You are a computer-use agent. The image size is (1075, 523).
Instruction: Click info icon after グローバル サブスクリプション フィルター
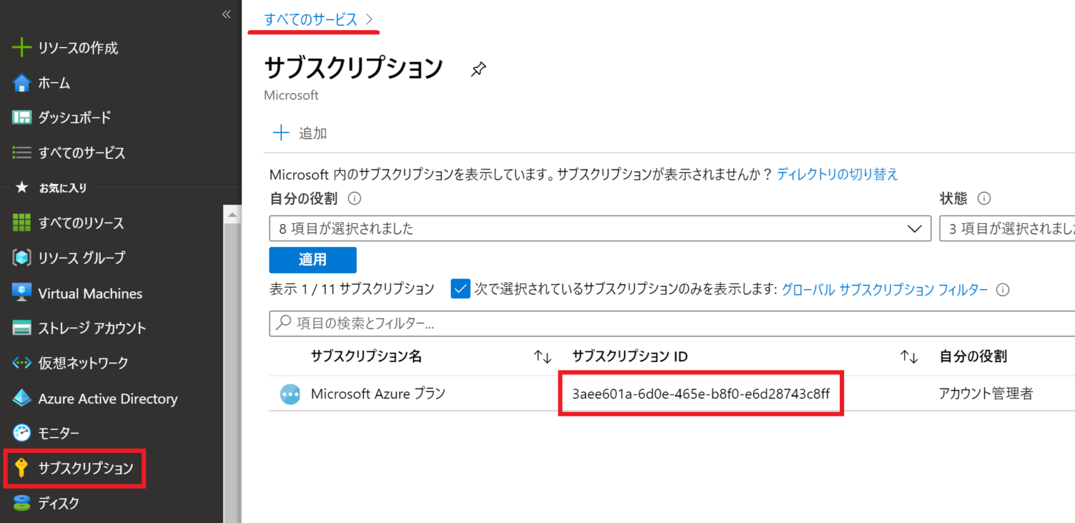1003,290
